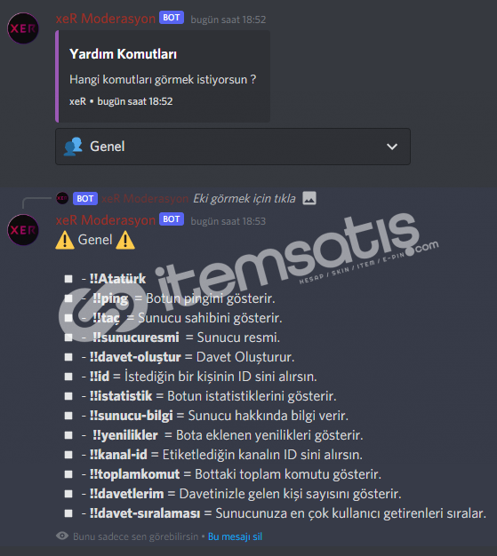Click the !!sunucu-bilgi command text

[x=132, y=416]
